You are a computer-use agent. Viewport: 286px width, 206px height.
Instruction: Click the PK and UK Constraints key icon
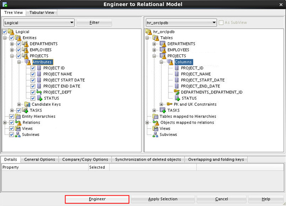tap(170, 104)
